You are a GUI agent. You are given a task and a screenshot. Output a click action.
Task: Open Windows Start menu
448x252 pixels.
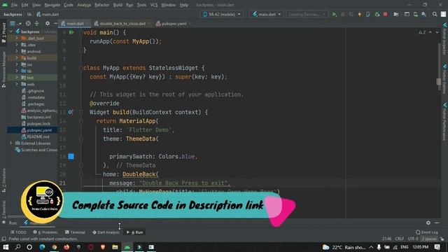pos(6,247)
